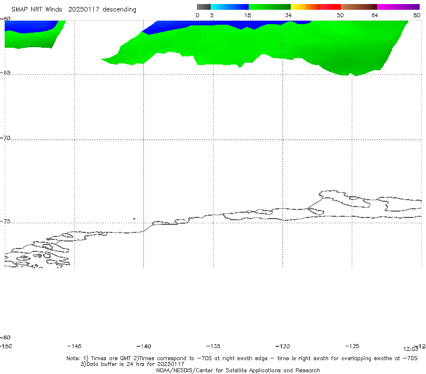The height and width of the screenshot is (374, 426).
Task: Click the color bar label '18'
Action: (x=248, y=15)
